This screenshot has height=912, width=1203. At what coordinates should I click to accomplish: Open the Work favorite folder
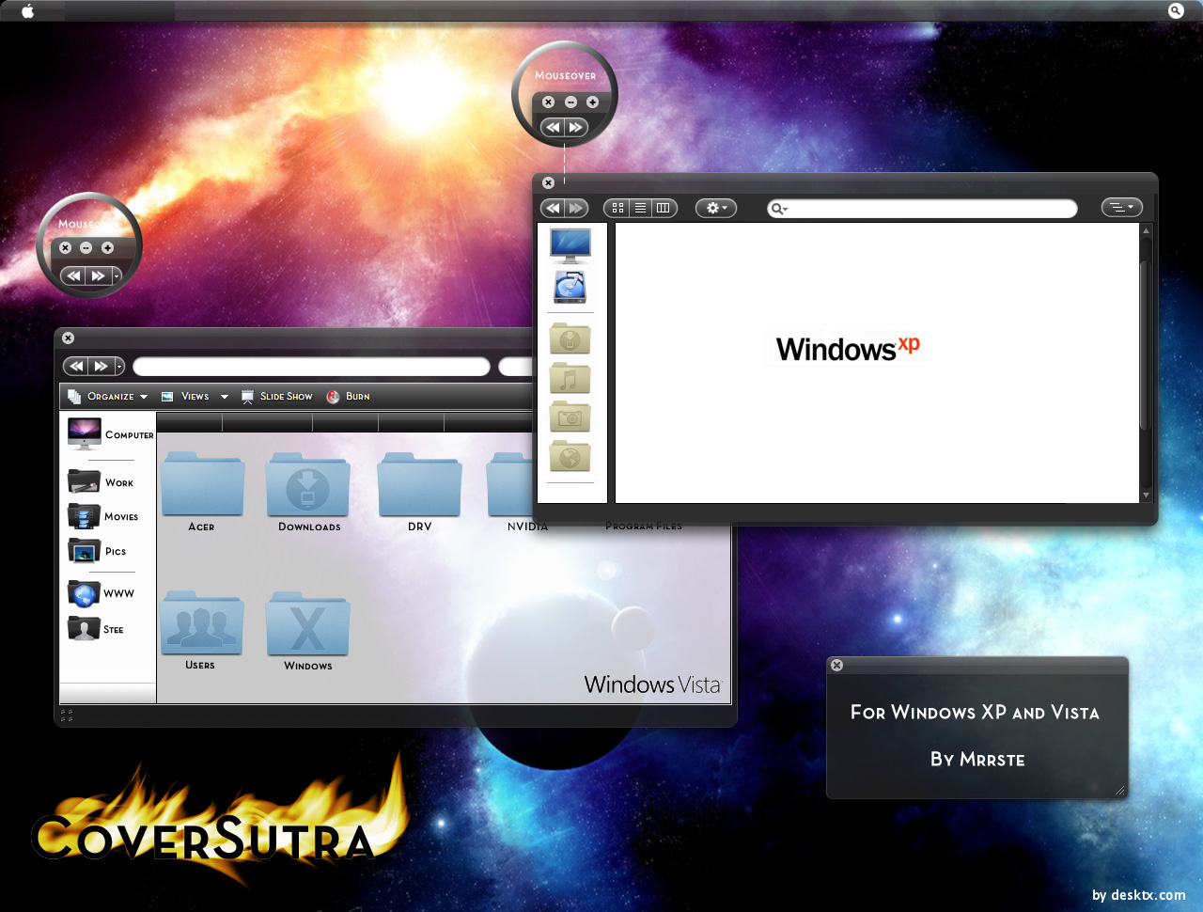point(101,482)
